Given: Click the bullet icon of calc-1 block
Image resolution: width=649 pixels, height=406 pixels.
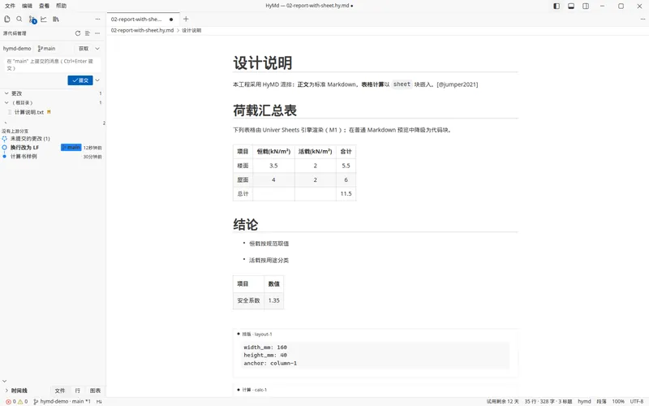Looking at the screenshot, I should pos(239,390).
